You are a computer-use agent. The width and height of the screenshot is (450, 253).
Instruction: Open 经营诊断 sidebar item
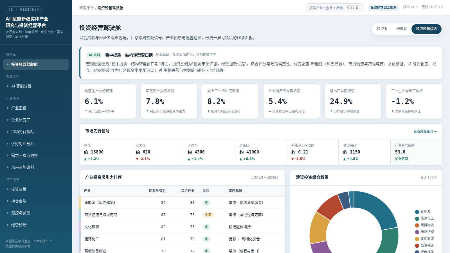pos(36,225)
